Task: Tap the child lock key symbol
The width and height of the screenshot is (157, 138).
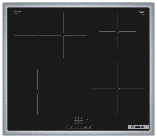Action: coord(72,127)
